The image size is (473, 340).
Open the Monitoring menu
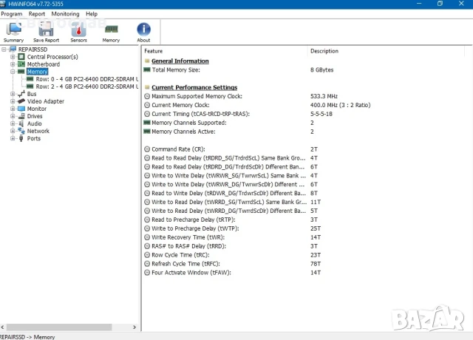pos(65,14)
